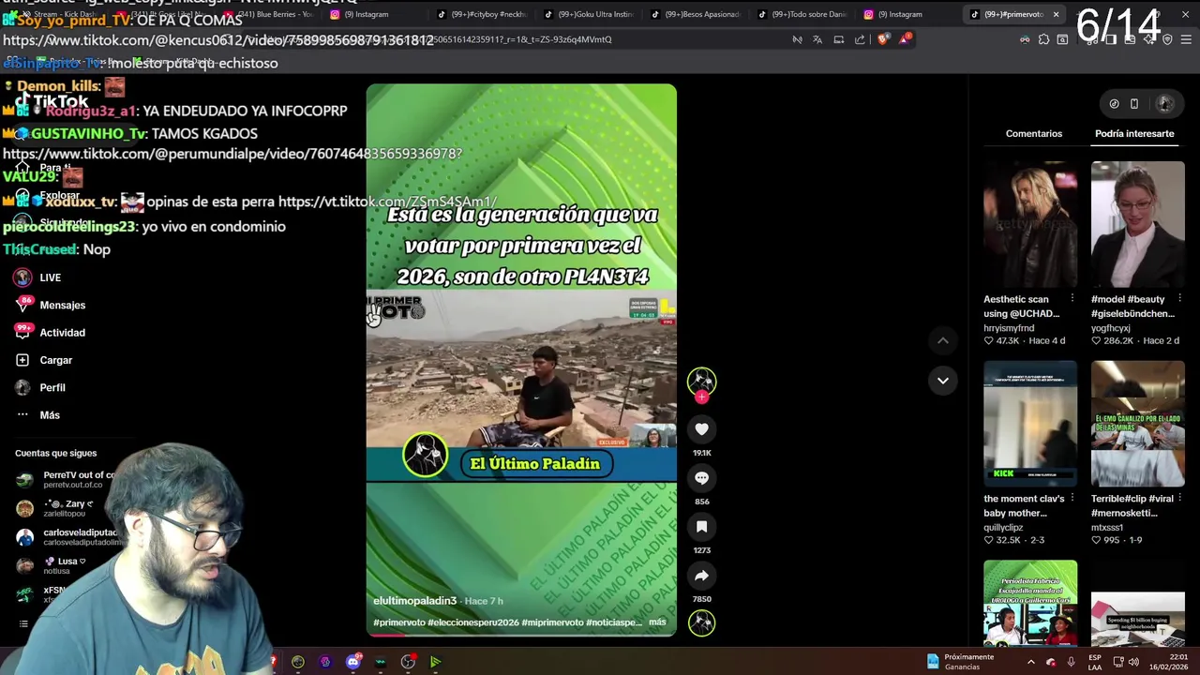Like the video with the heart icon

(701, 429)
